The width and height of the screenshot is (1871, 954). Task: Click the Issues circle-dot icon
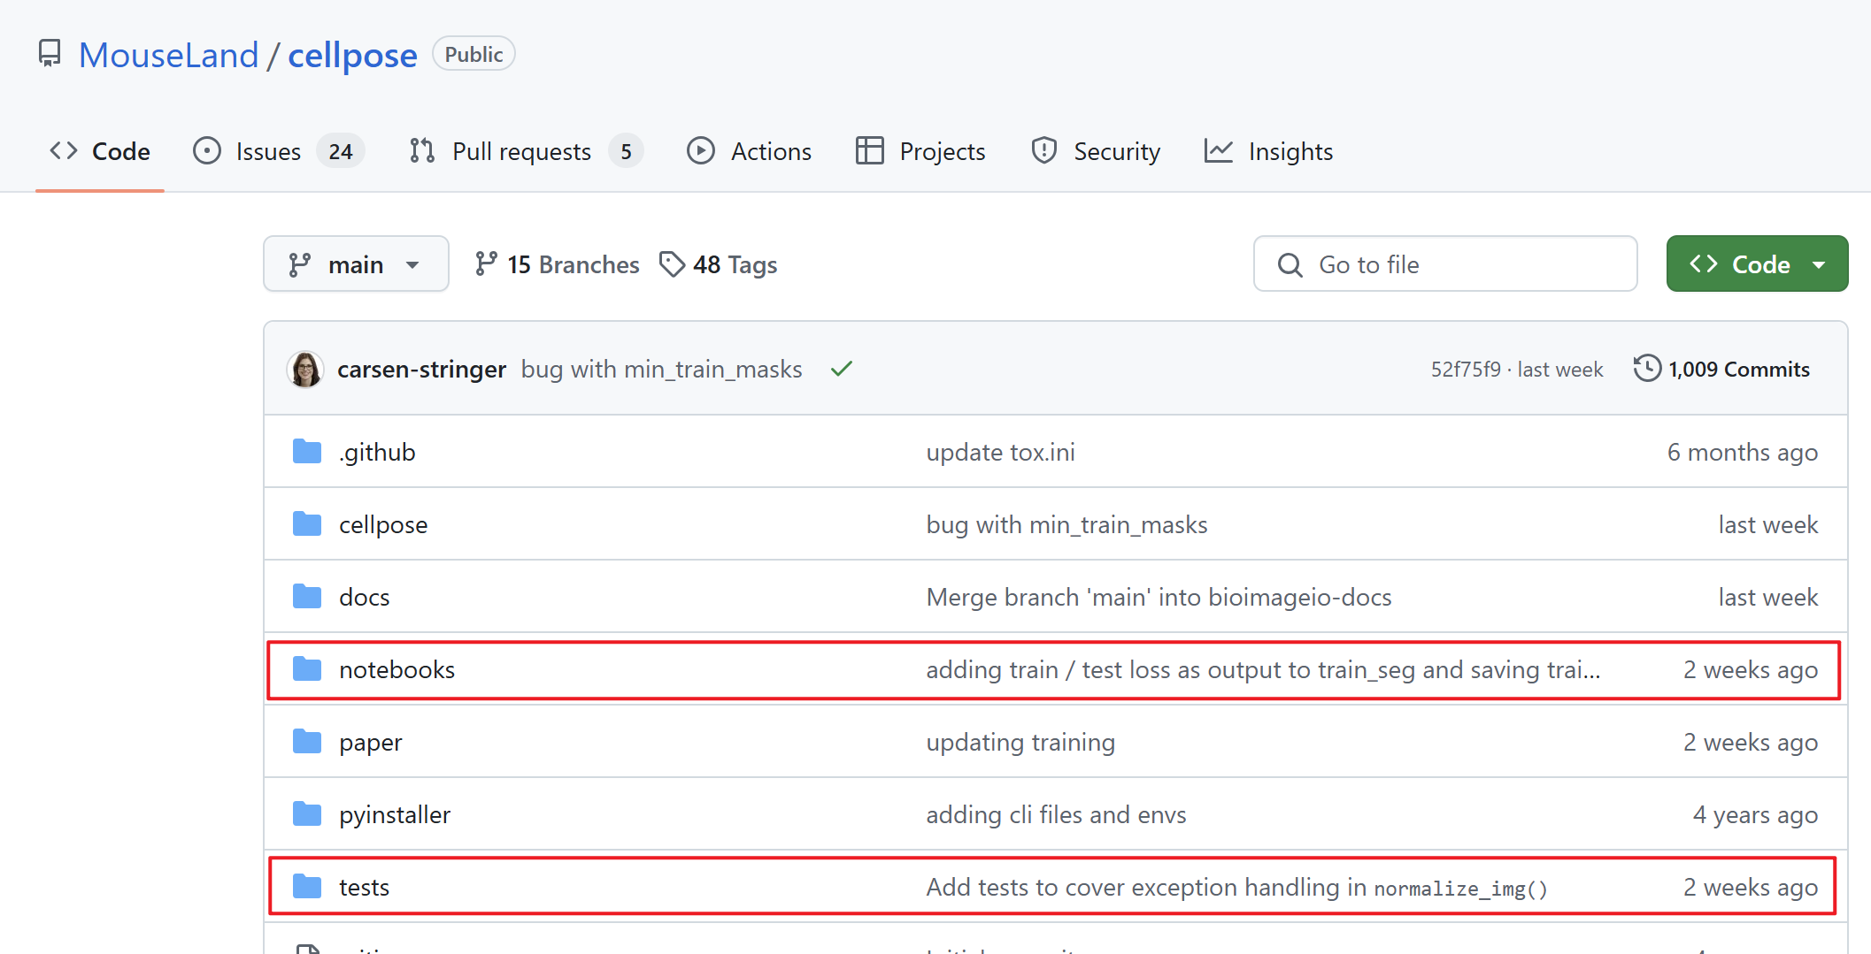pos(207,151)
